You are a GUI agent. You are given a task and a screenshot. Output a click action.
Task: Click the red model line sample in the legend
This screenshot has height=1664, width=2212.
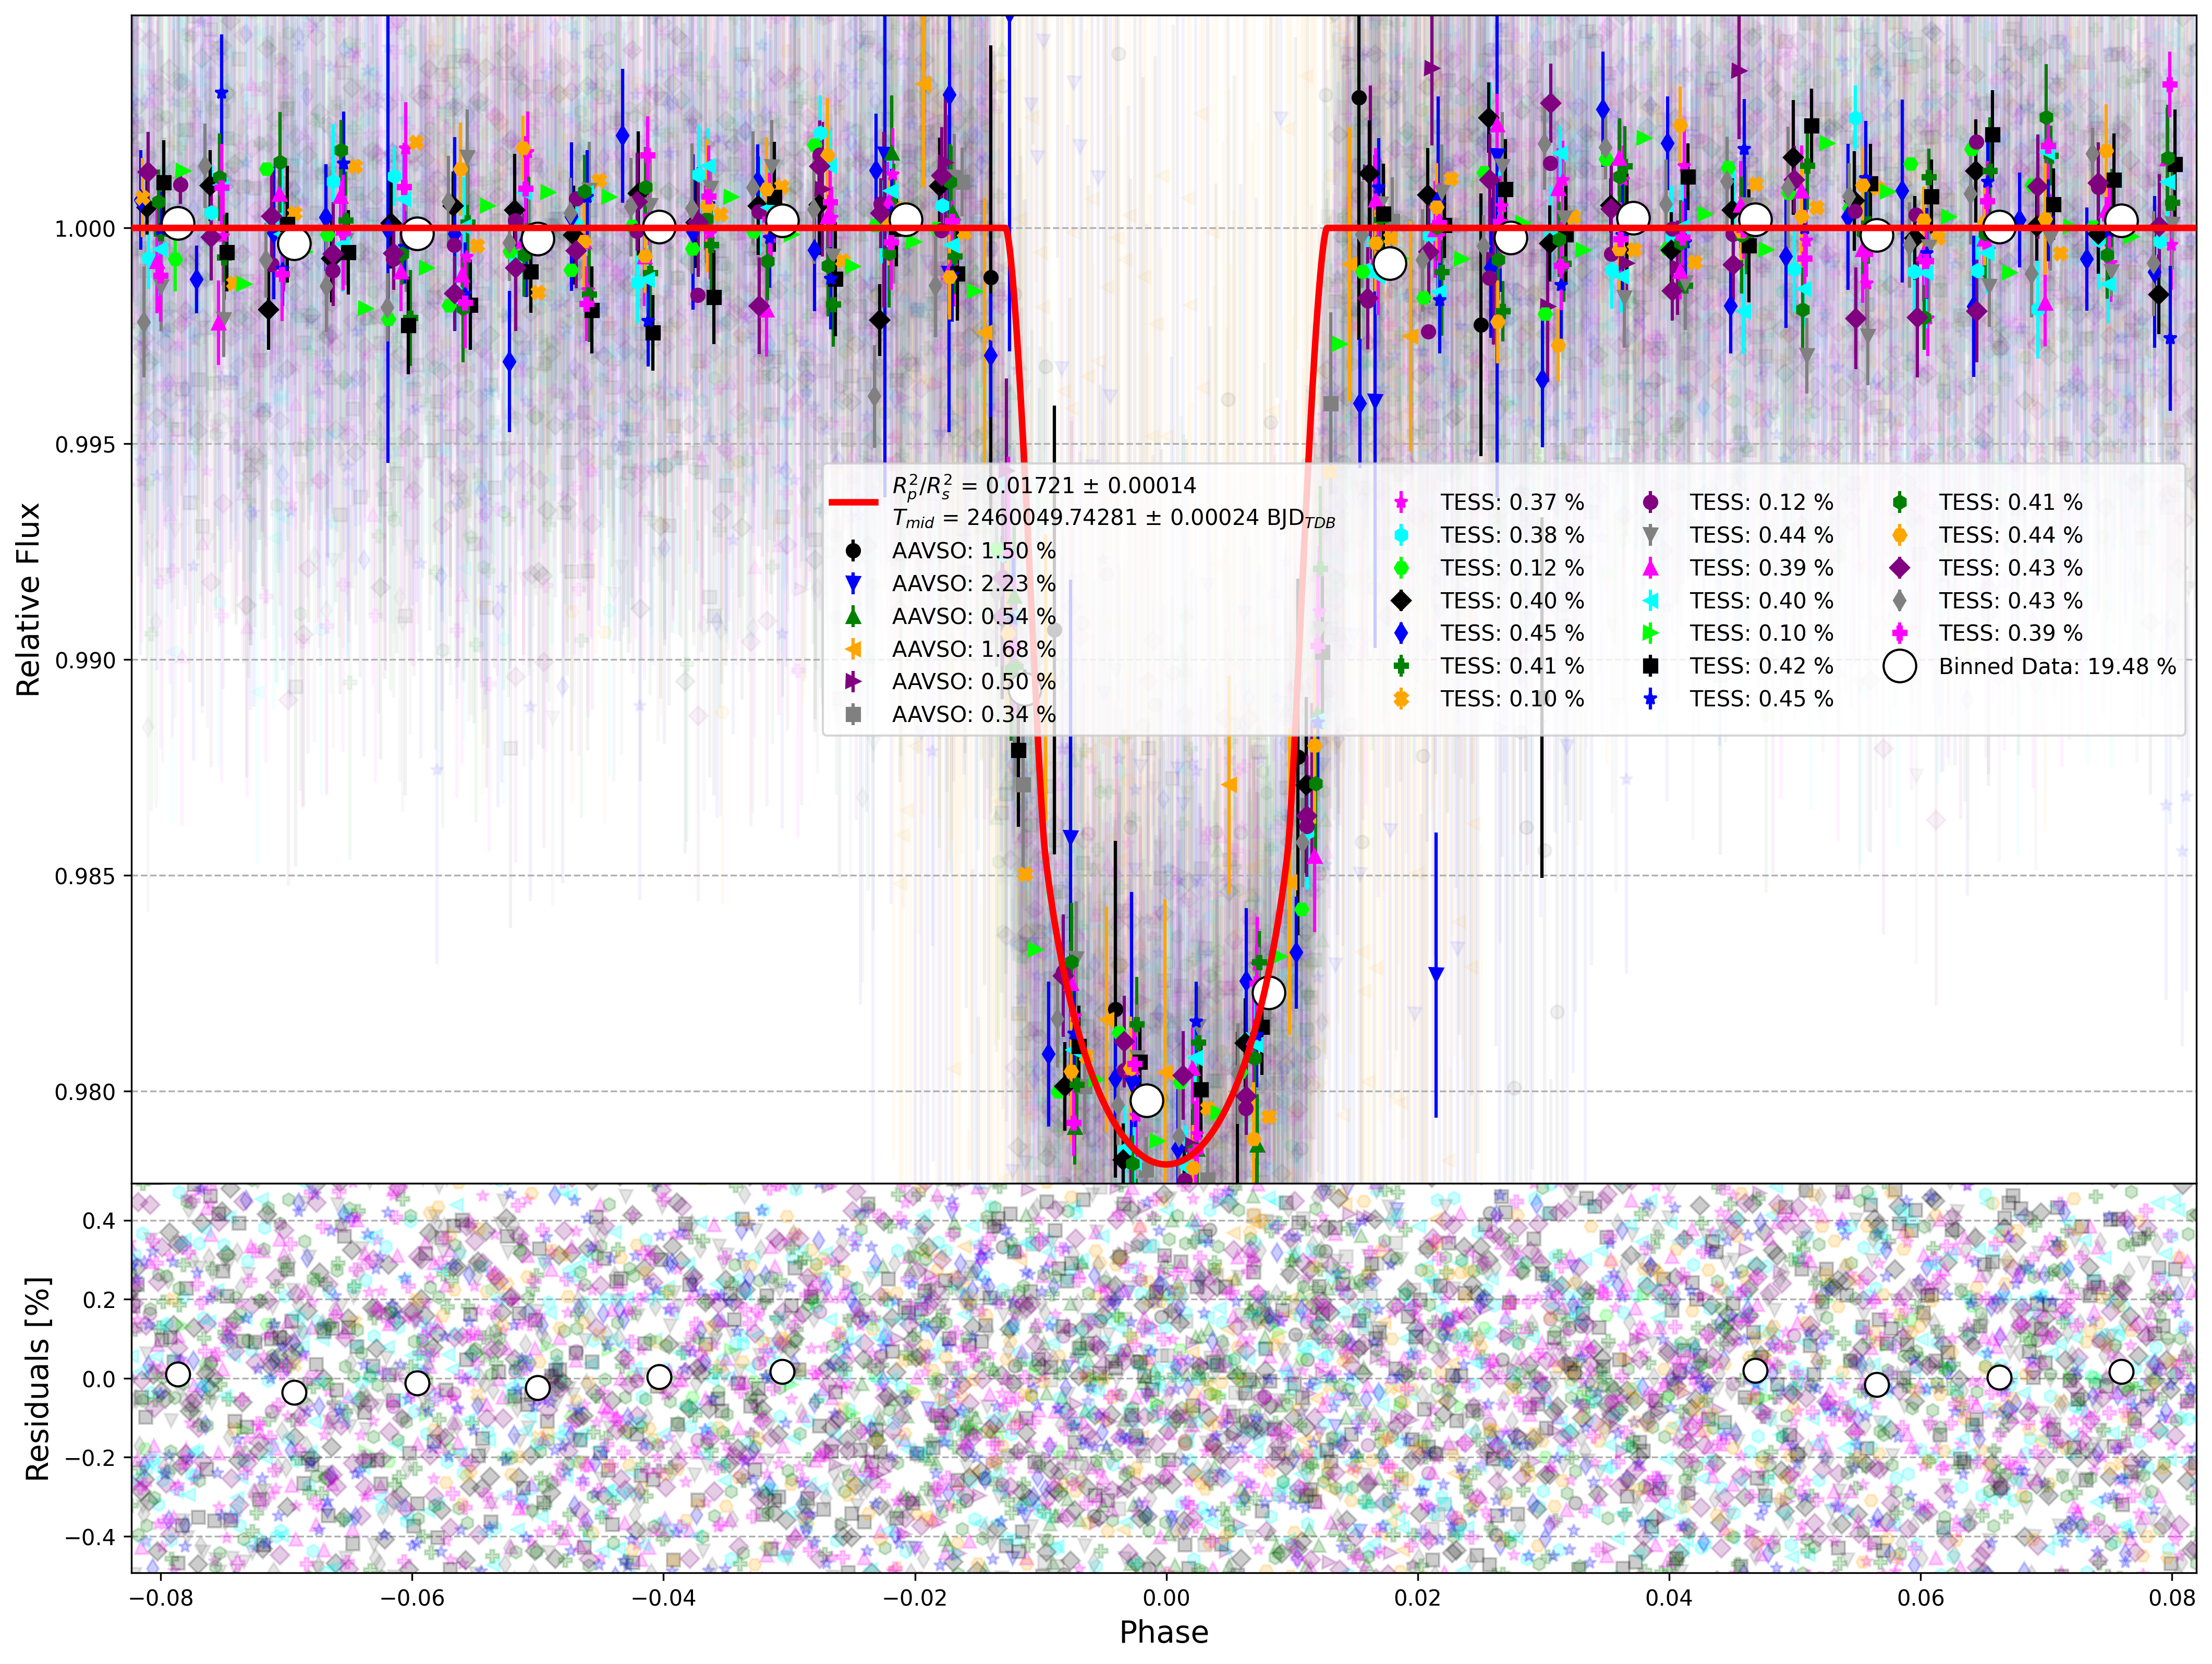tap(853, 502)
